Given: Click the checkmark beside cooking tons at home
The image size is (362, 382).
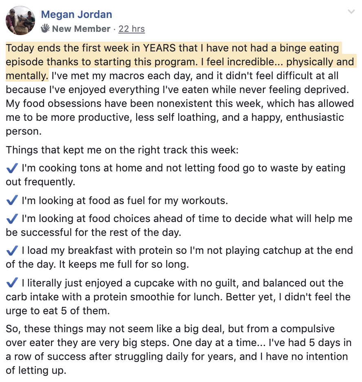Looking at the screenshot, I should 12,168.
